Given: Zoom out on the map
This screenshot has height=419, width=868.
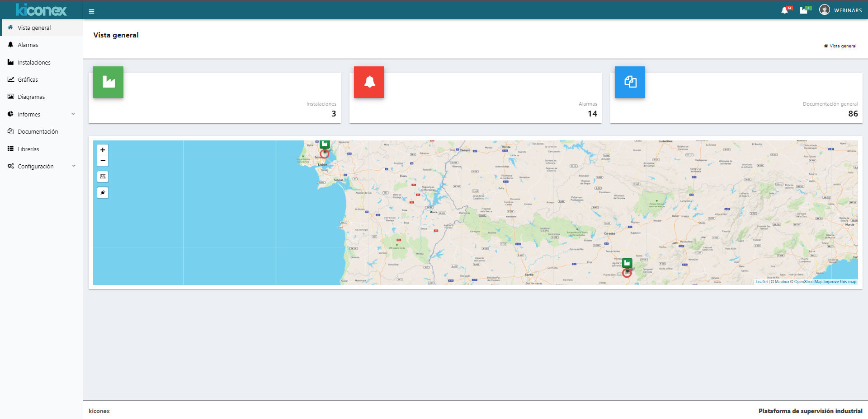Looking at the screenshot, I should click(x=103, y=161).
